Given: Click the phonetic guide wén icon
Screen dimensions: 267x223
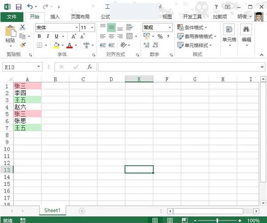Looking at the screenshot, I should coord(86,45).
